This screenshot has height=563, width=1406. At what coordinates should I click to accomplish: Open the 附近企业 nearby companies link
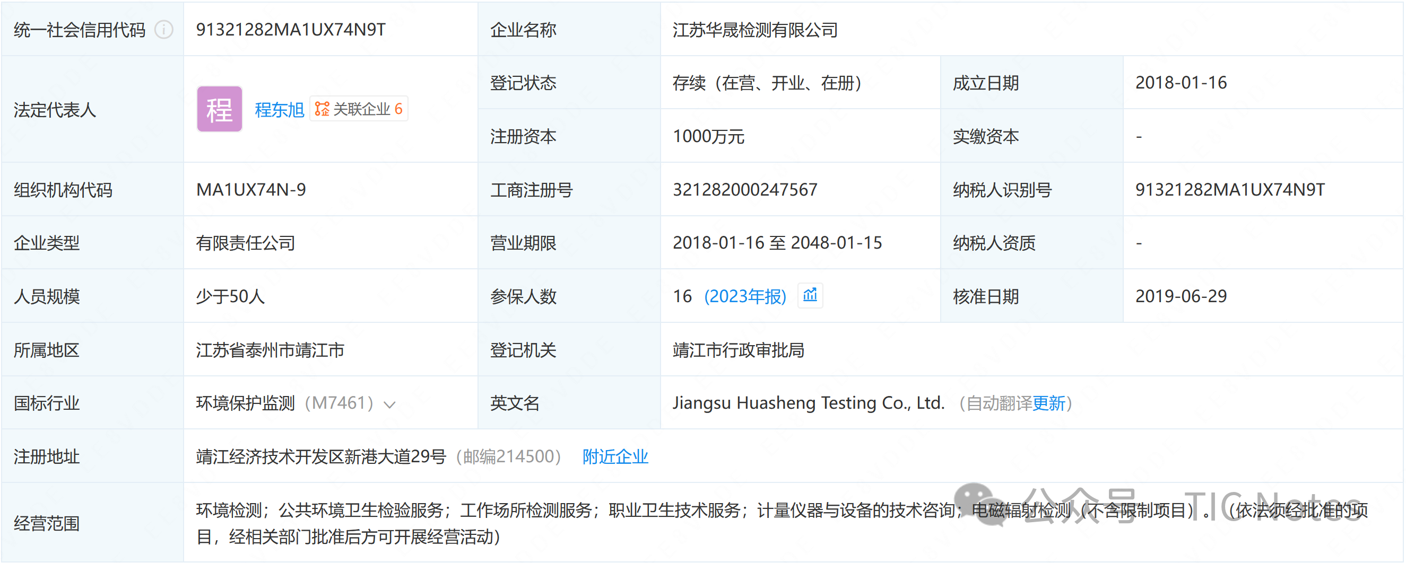615,456
